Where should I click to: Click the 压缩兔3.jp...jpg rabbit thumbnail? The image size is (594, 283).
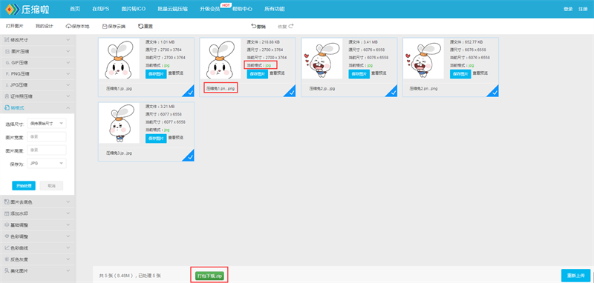click(x=120, y=123)
